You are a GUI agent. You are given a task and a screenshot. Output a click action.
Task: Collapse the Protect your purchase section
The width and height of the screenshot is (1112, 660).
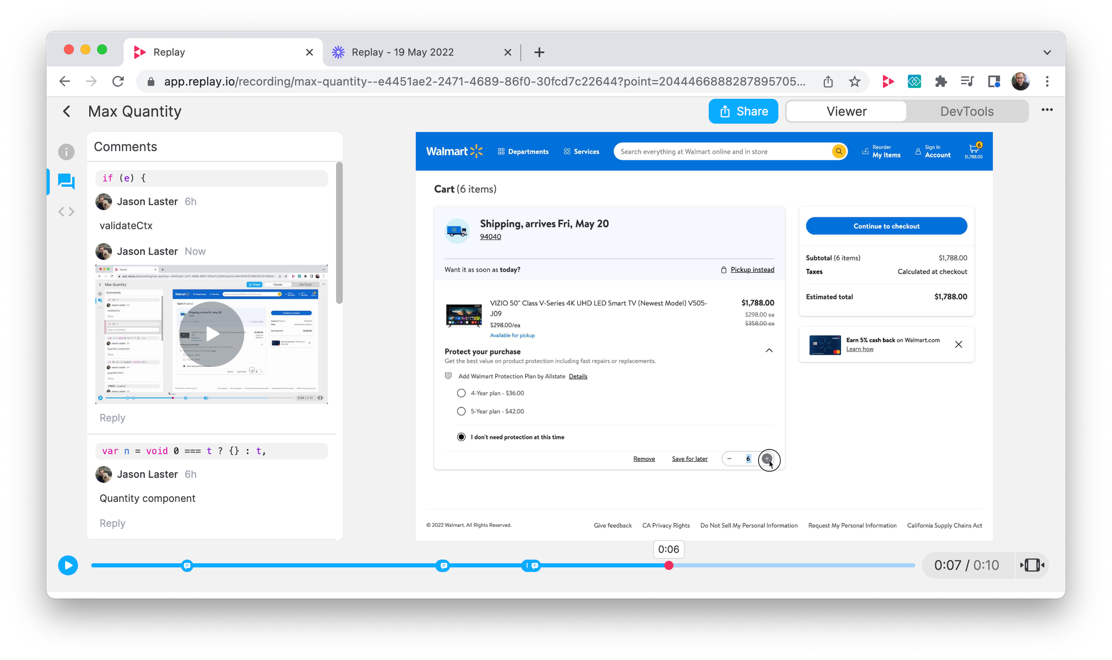pyautogui.click(x=769, y=350)
